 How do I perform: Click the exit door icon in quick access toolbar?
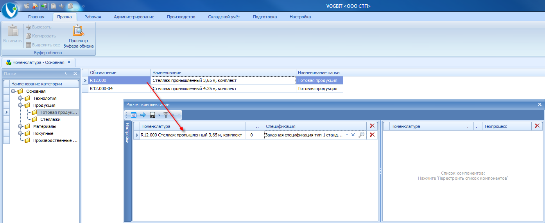click(44, 6)
